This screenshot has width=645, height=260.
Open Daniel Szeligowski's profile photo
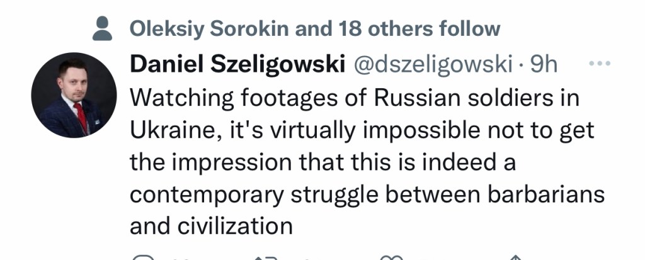[74, 96]
